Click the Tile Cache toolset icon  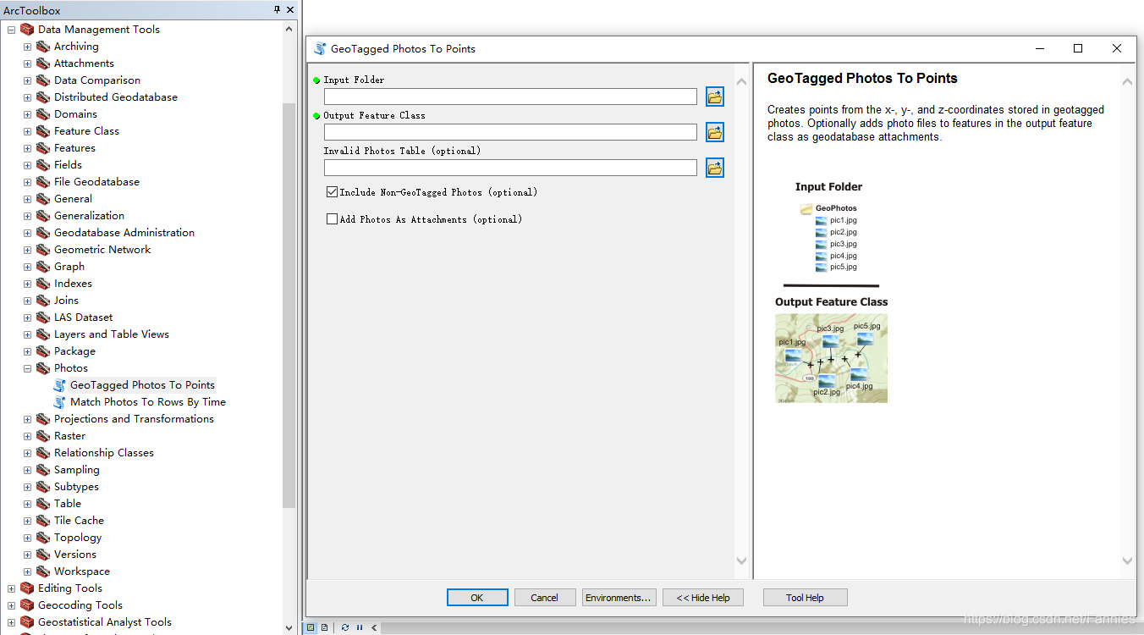(x=43, y=521)
